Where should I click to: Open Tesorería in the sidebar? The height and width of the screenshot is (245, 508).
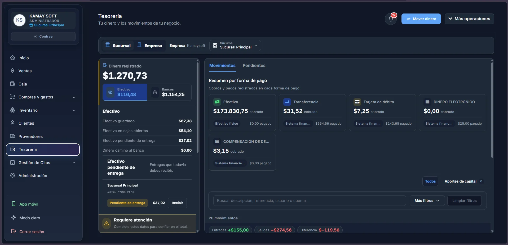point(43,149)
